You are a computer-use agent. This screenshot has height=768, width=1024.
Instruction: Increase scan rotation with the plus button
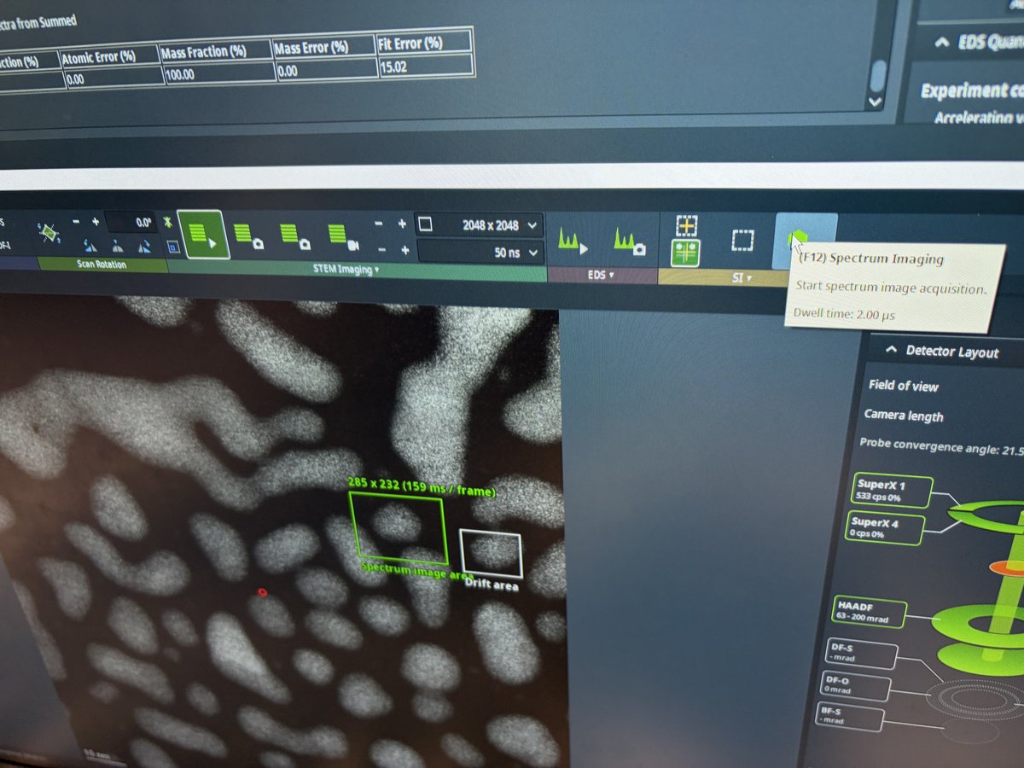click(x=95, y=222)
